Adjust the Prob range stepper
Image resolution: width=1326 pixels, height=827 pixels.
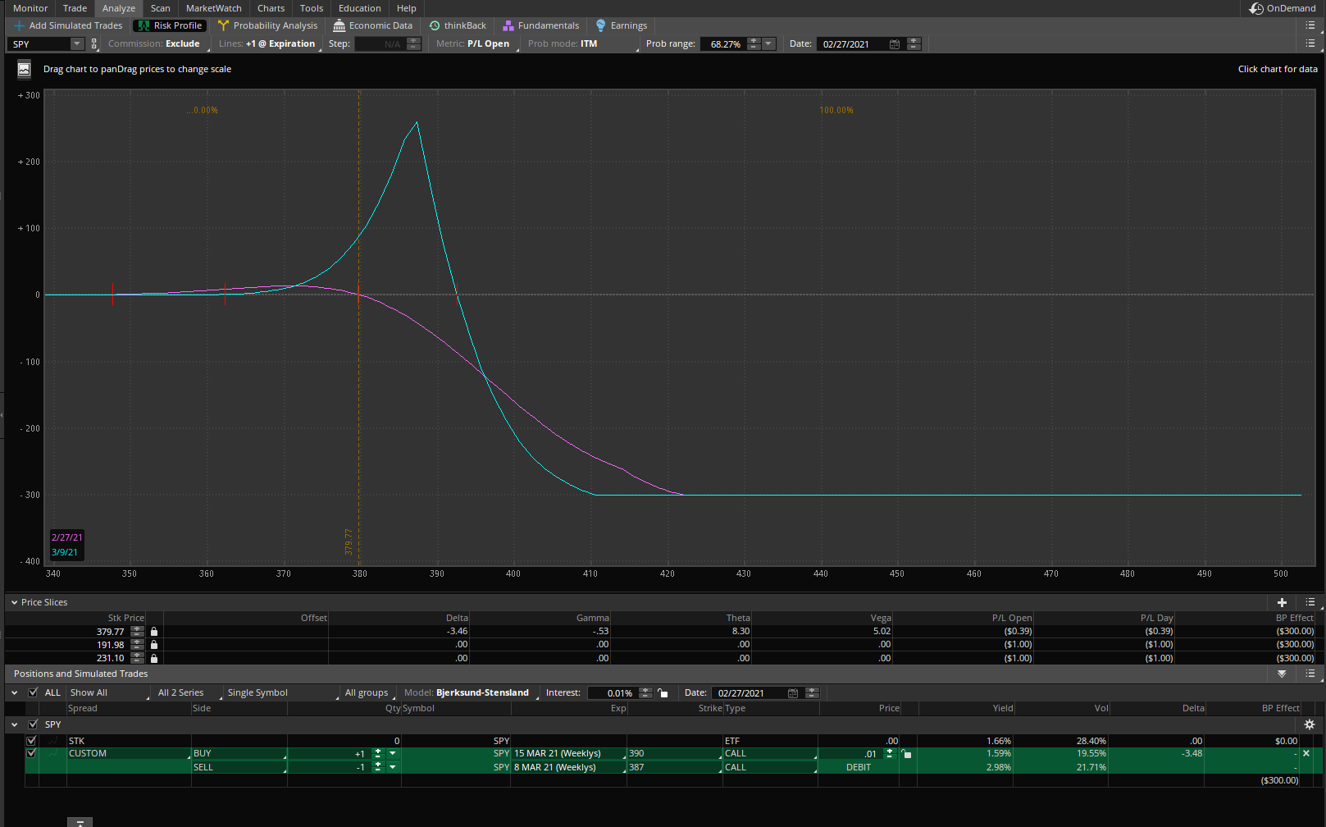754,44
